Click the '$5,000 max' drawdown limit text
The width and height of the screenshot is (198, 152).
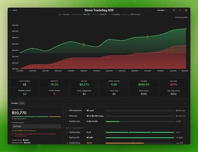[180, 111]
